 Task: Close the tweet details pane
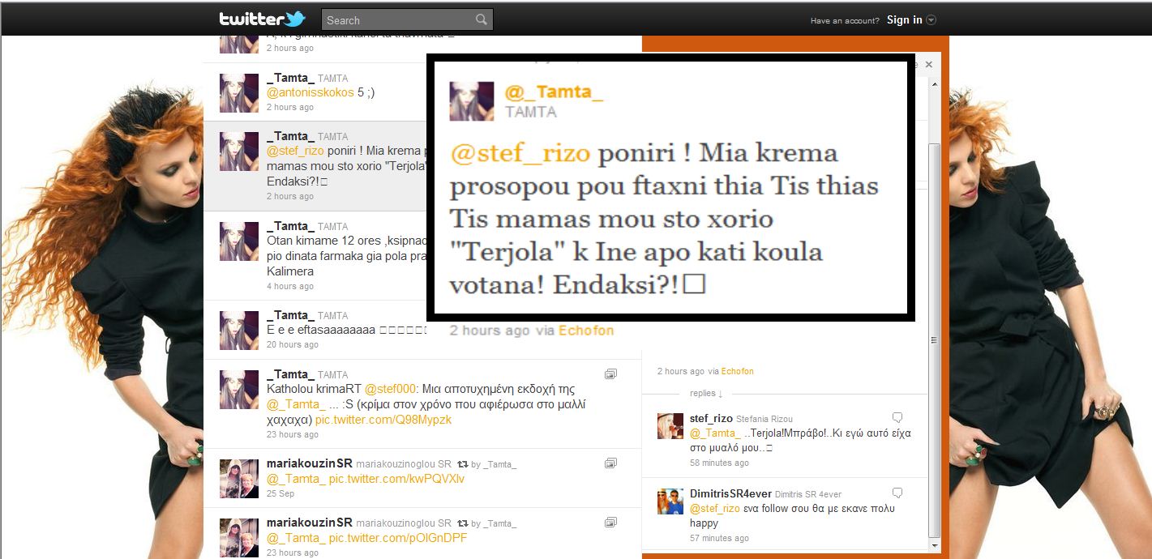[929, 64]
